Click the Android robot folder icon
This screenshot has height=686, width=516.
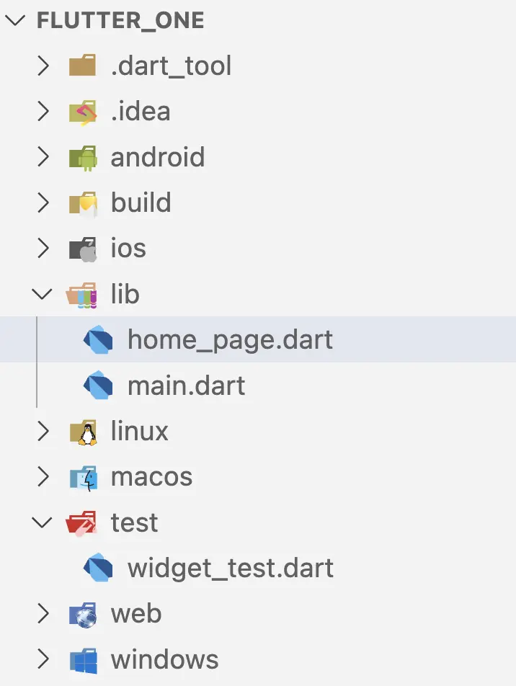(x=83, y=158)
